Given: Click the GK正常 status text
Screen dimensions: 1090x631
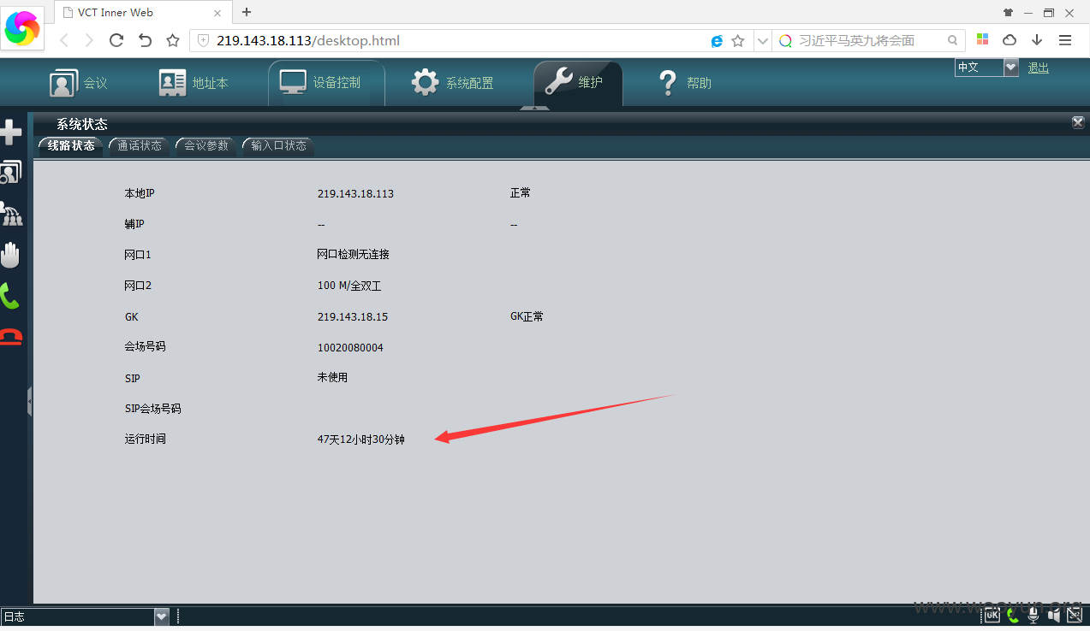Looking at the screenshot, I should coord(527,316).
